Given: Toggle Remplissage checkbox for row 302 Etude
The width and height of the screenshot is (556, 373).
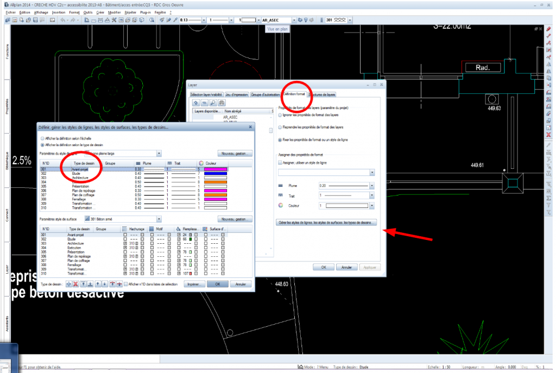Looking at the screenshot, I should tap(179, 239).
